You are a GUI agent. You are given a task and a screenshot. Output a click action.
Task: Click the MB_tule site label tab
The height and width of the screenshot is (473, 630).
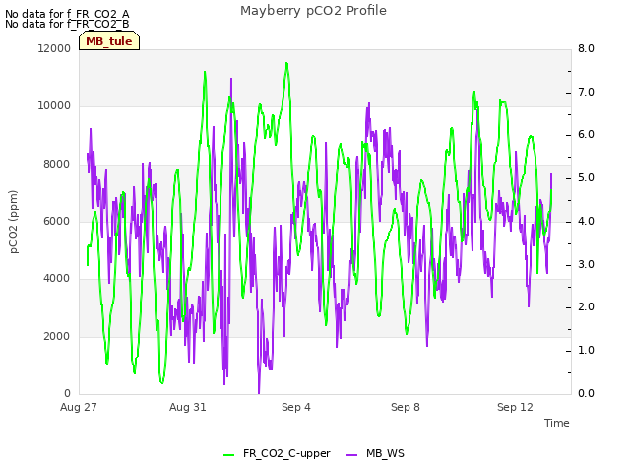(109, 41)
